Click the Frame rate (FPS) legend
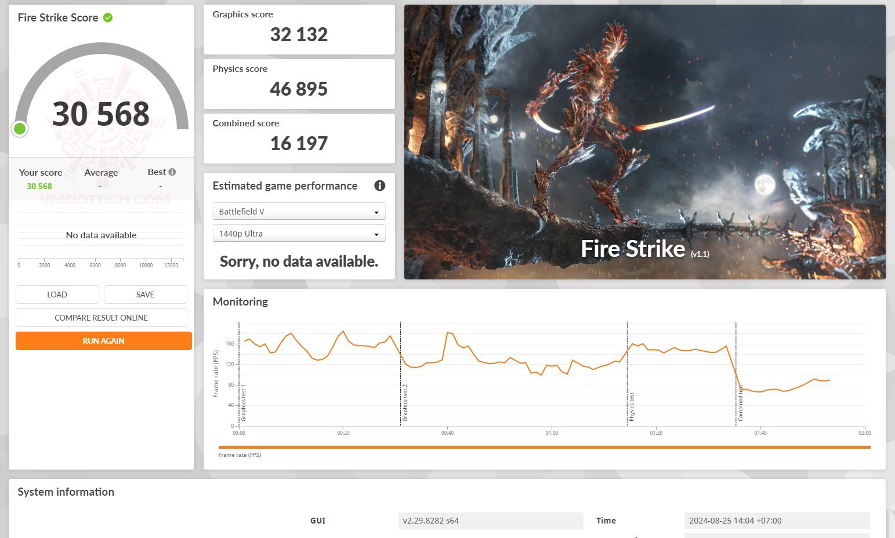 coord(239,455)
